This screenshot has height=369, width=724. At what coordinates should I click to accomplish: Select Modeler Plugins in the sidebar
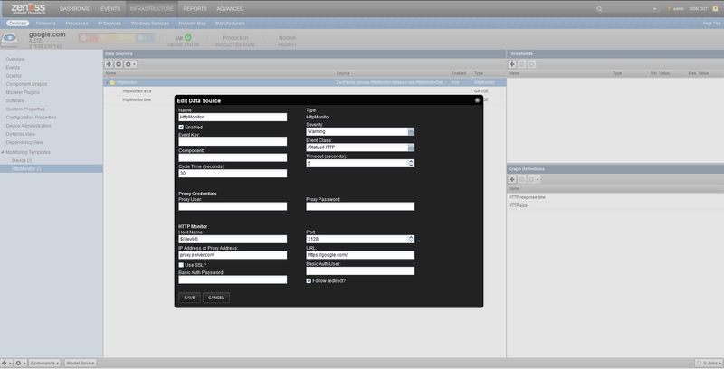click(23, 92)
